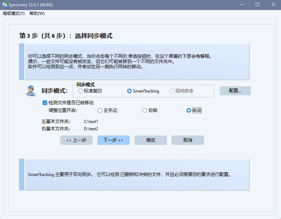Viewport: 281px width, 219px height.
Task: Click the 配置... button
Action: (235, 91)
